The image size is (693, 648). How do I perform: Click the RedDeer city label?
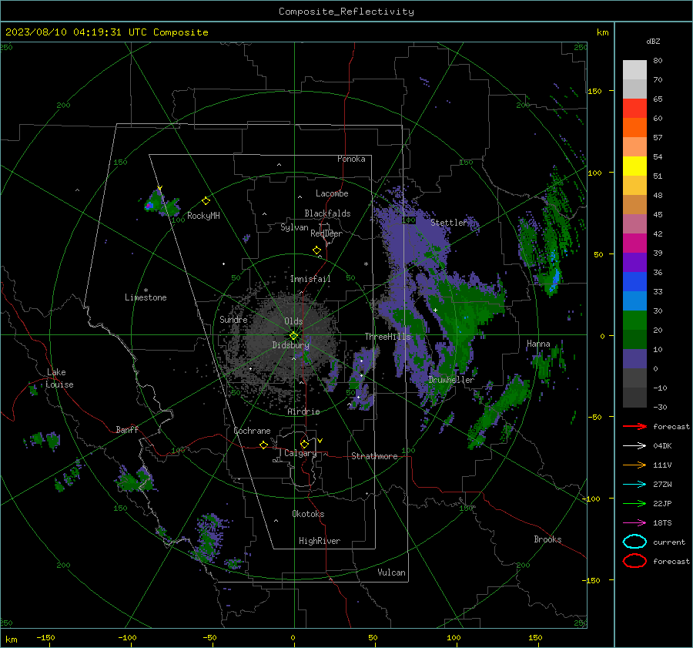click(326, 233)
